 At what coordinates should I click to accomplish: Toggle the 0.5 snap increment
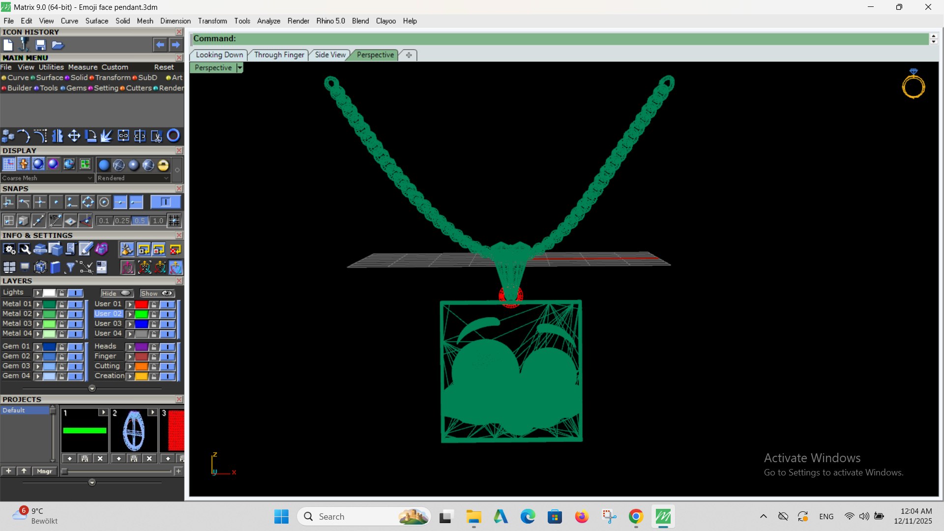tap(140, 221)
